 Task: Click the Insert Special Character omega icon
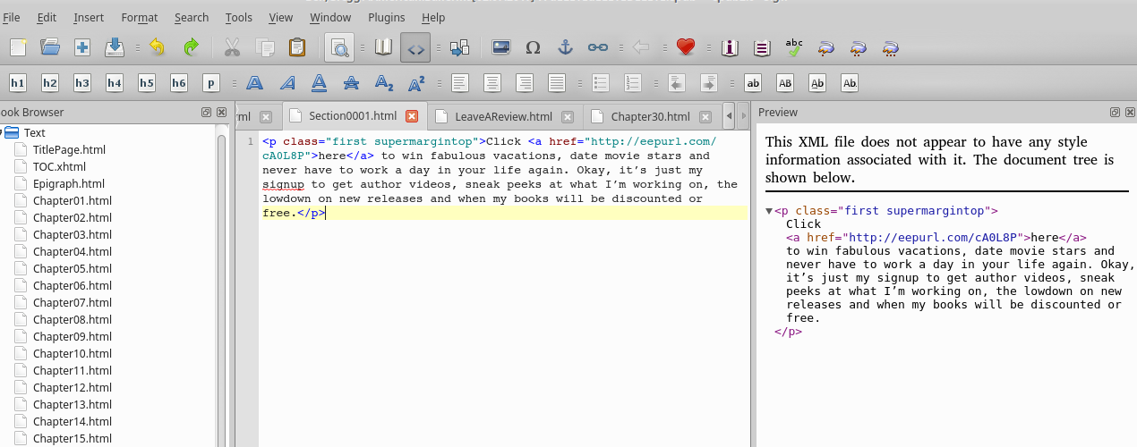[533, 47]
